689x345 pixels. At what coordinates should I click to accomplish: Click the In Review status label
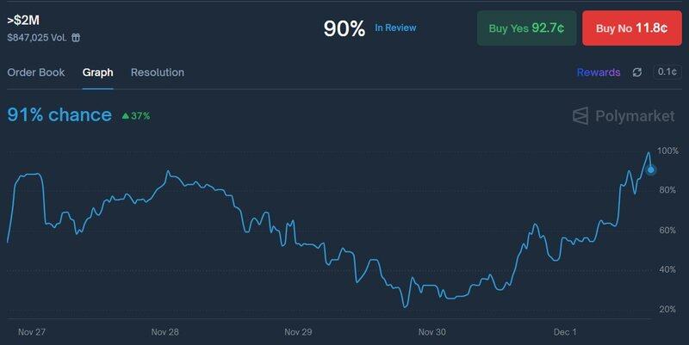pos(395,28)
